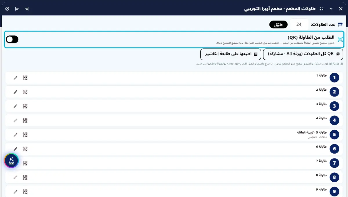Open the أوبرا AI assistant floating button
This screenshot has width=348, height=197.
(11, 160)
